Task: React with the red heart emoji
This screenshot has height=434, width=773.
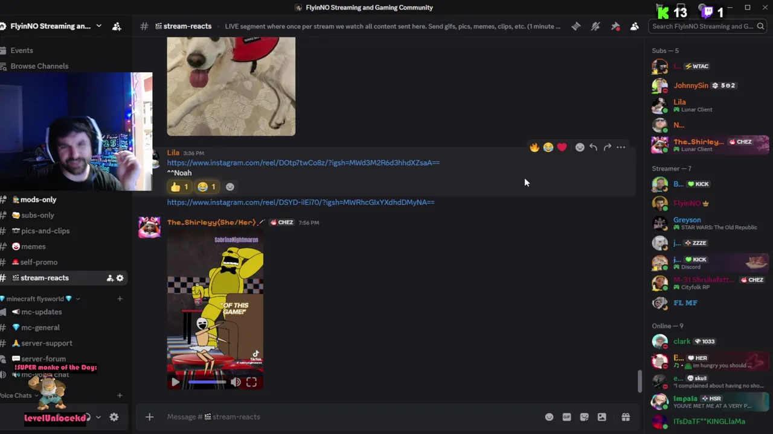Action: (x=562, y=147)
